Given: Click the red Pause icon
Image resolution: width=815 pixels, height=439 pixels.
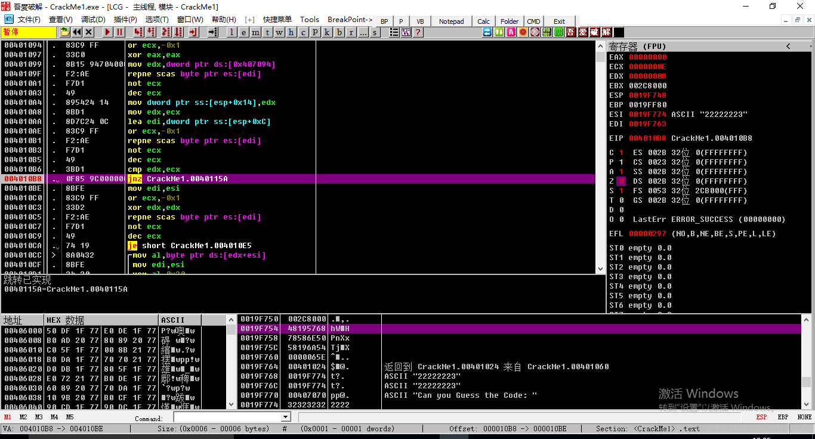Looking at the screenshot, I should pyautogui.click(x=120, y=32).
